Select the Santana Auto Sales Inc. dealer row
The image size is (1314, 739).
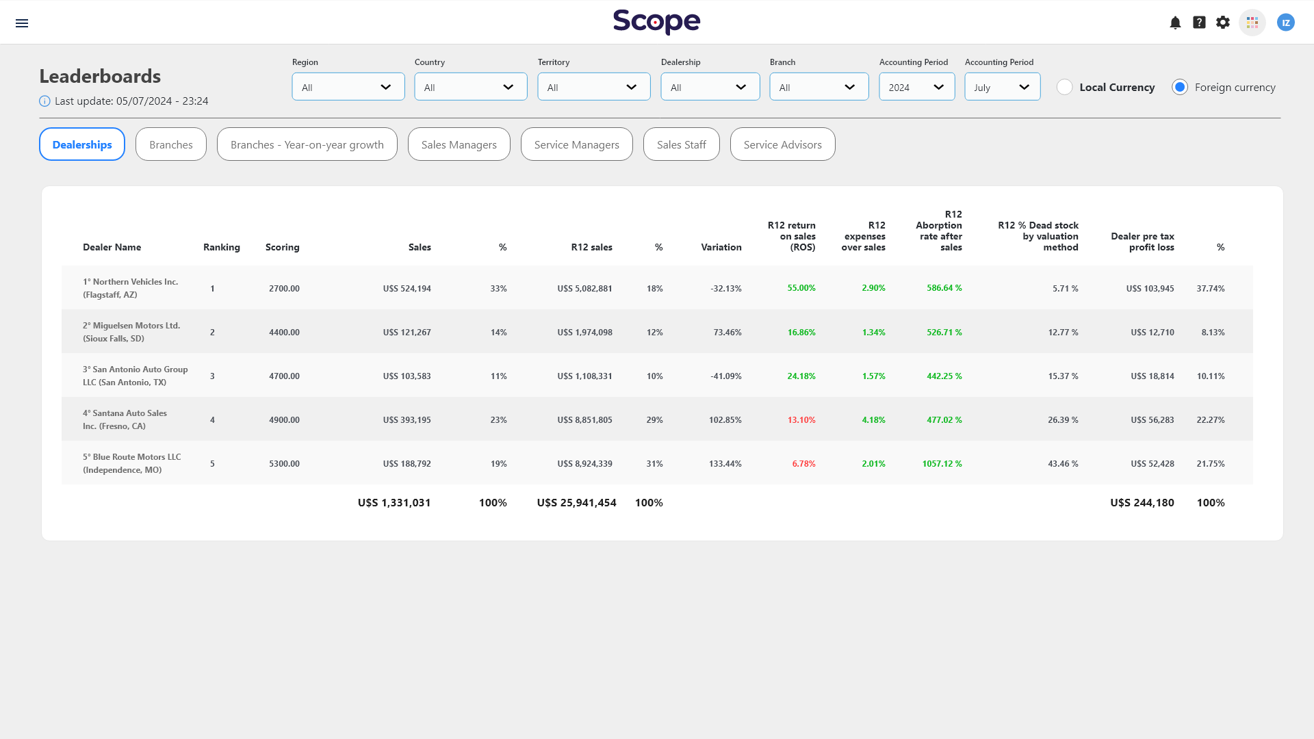pos(657,419)
